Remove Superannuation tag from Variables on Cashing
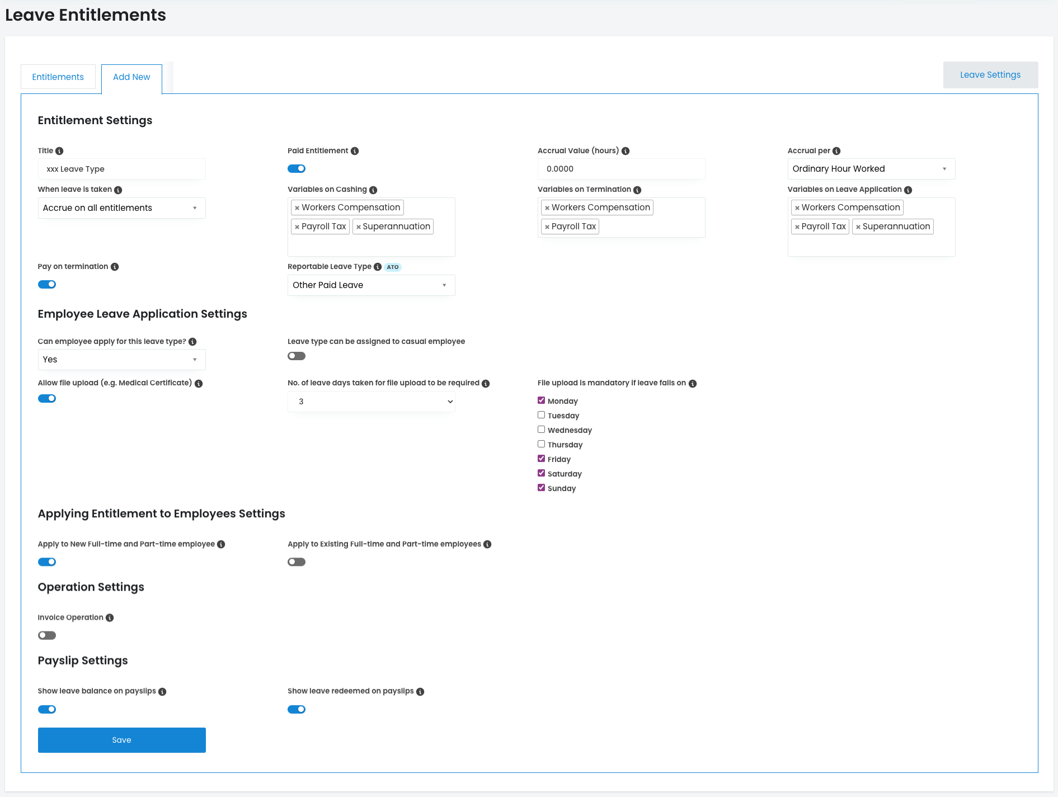 click(x=359, y=227)
